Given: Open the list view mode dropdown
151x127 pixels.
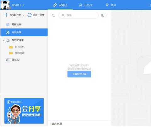Looking at the screenshot, I should pyautogui.click(x=104, y=15).
